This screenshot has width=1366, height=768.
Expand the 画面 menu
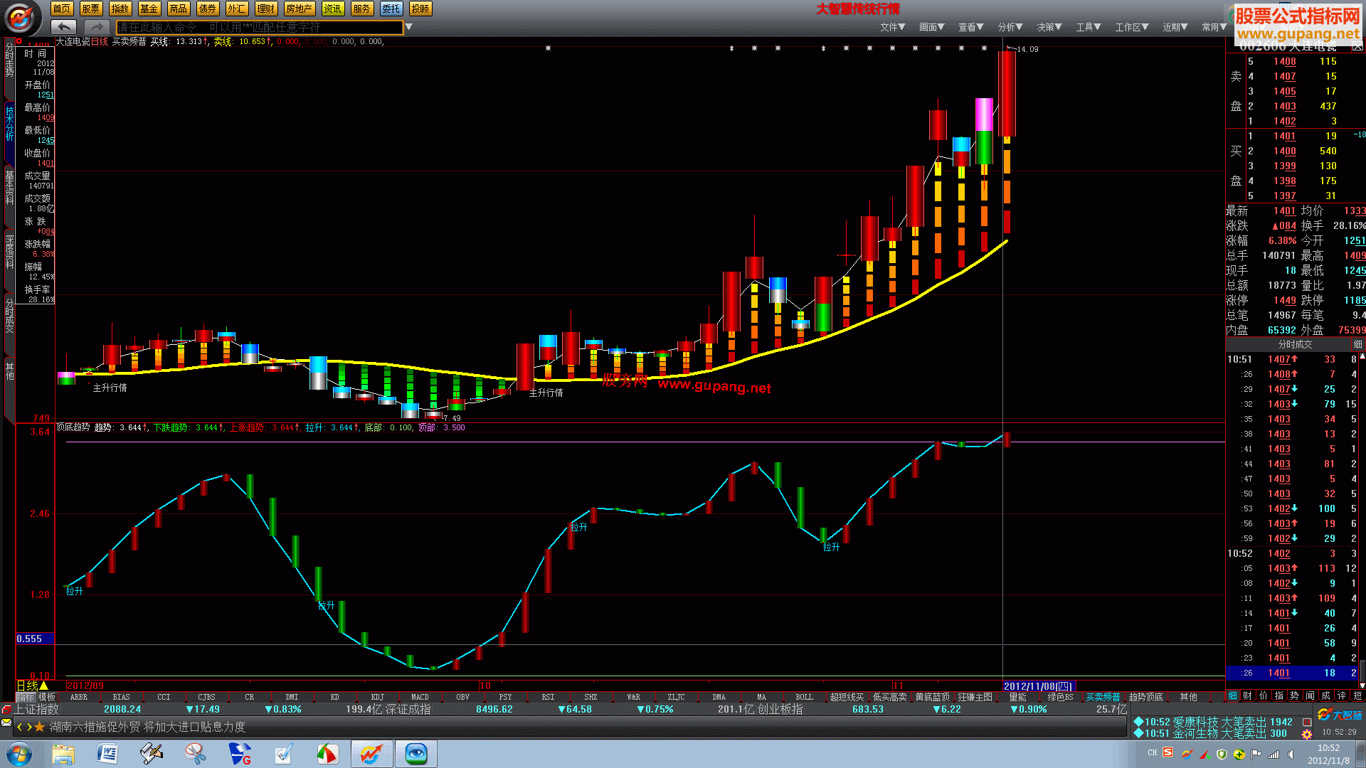coord(931,27)
